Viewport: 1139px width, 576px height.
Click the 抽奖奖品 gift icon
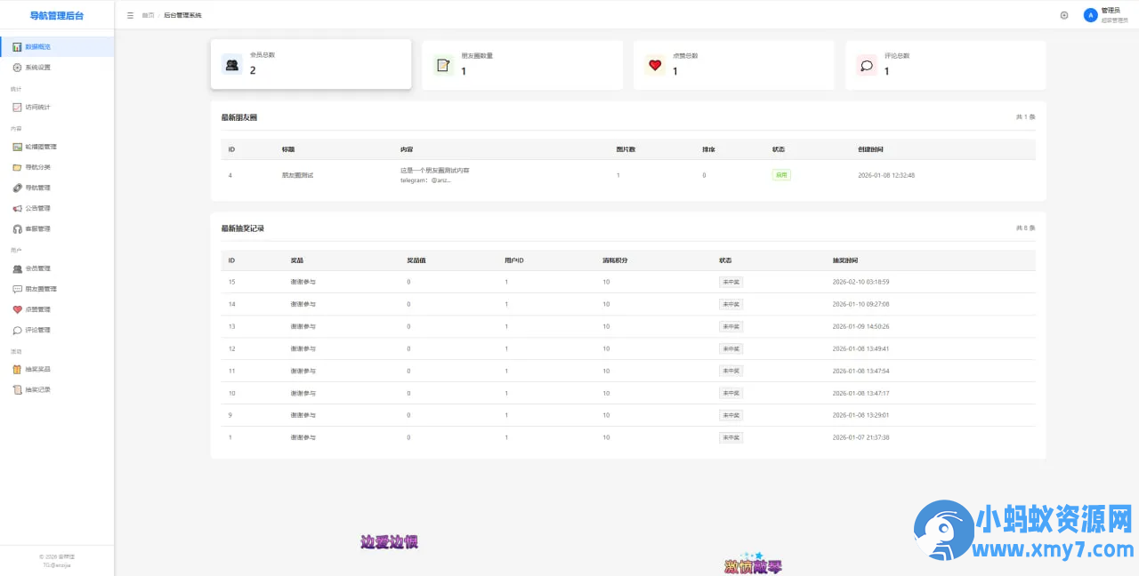(17, 369)
